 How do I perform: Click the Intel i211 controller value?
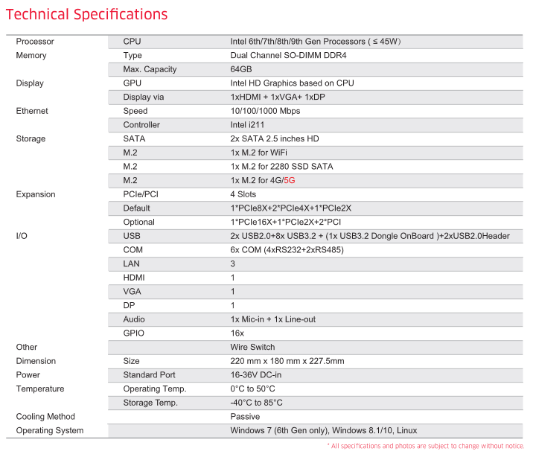(247, 125)
